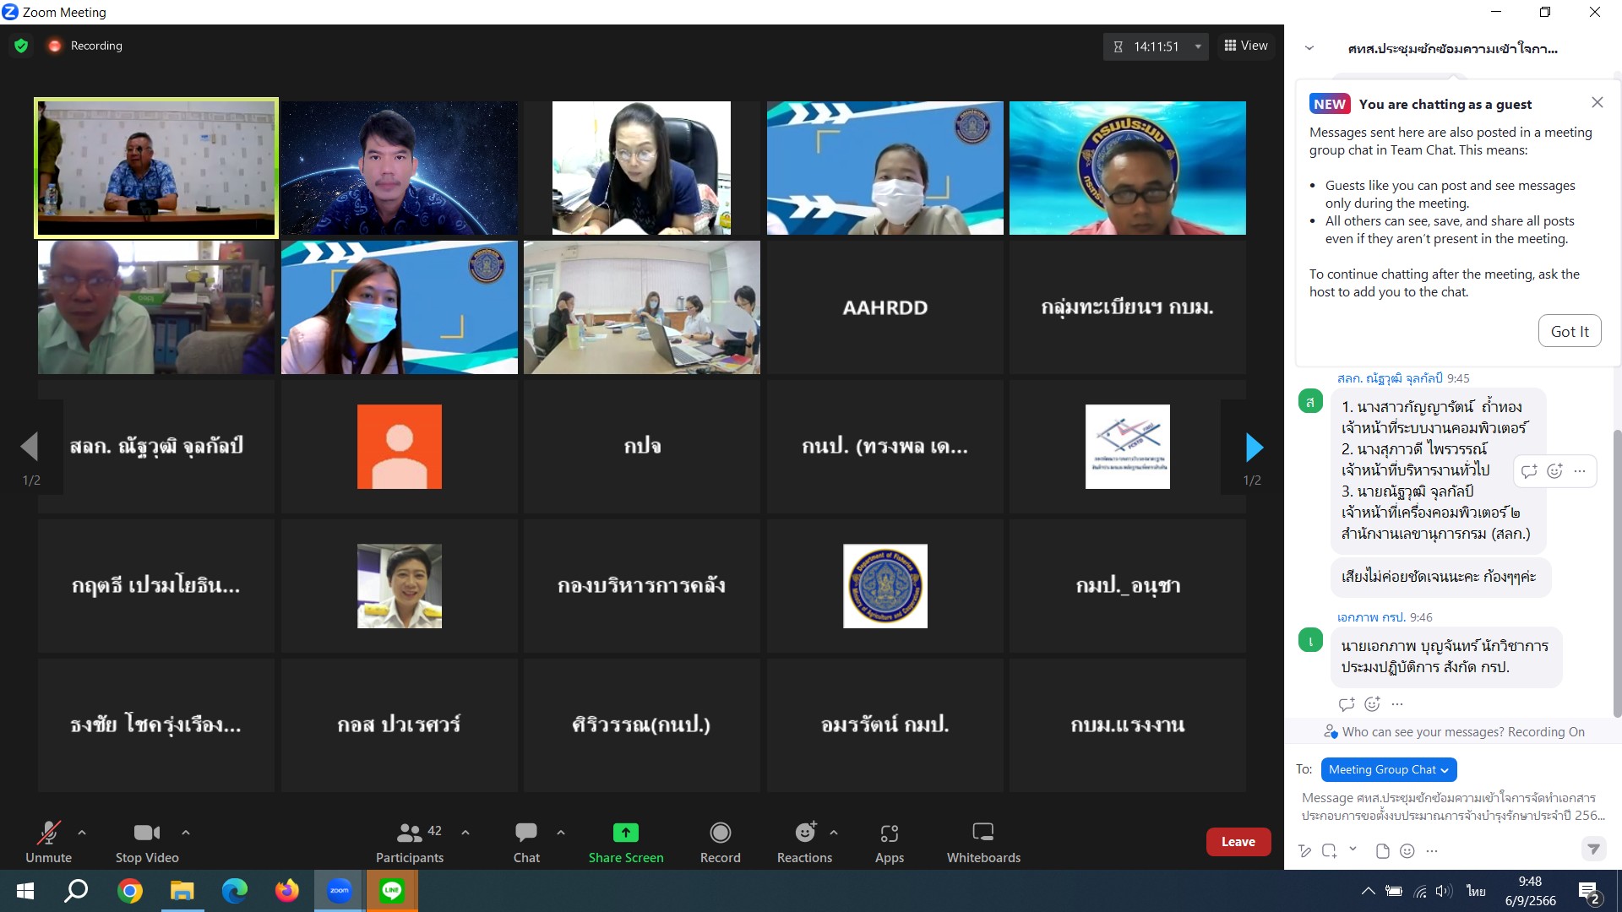Click the Record button

pos(720,842)
